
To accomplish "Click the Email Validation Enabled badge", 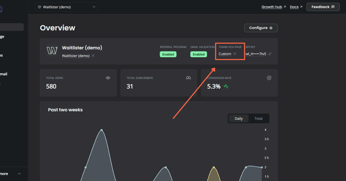I will coord(198,54).
